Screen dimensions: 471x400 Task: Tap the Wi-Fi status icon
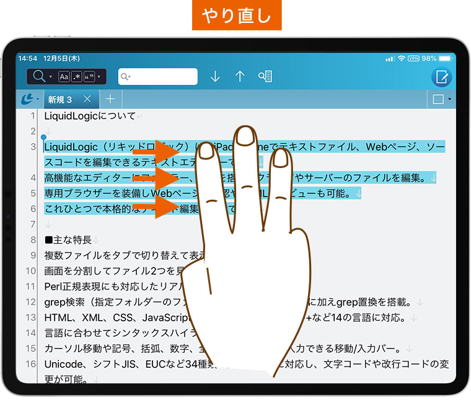pos(402,58)
